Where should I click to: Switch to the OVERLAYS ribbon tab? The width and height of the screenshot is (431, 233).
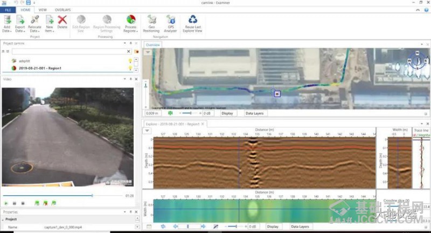point(63,10)
